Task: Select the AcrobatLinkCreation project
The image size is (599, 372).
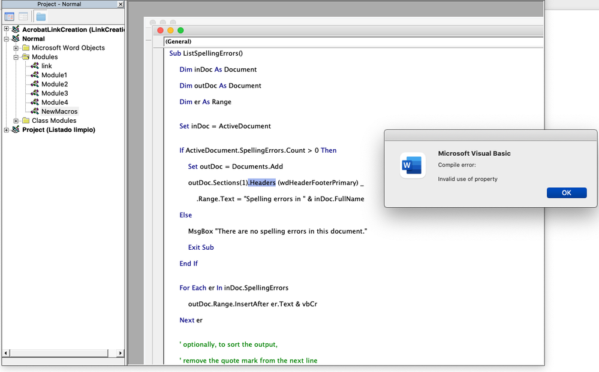Action: 73,29
